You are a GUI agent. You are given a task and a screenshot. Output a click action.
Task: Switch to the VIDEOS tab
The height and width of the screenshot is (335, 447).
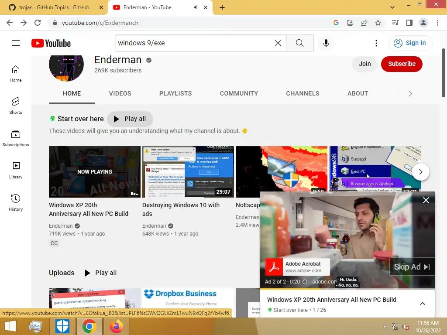tap(120, 93)
